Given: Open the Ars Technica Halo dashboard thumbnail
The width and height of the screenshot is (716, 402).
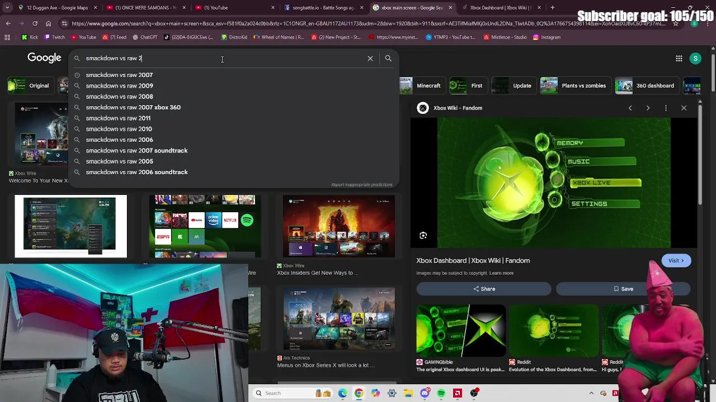Looking at the screenshot, I should tap(339, 319).
